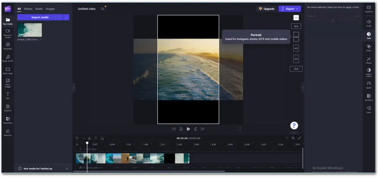The image size is (378, 179).
Task: Open the Audio properties panel
Action: (x=369, y=23)
